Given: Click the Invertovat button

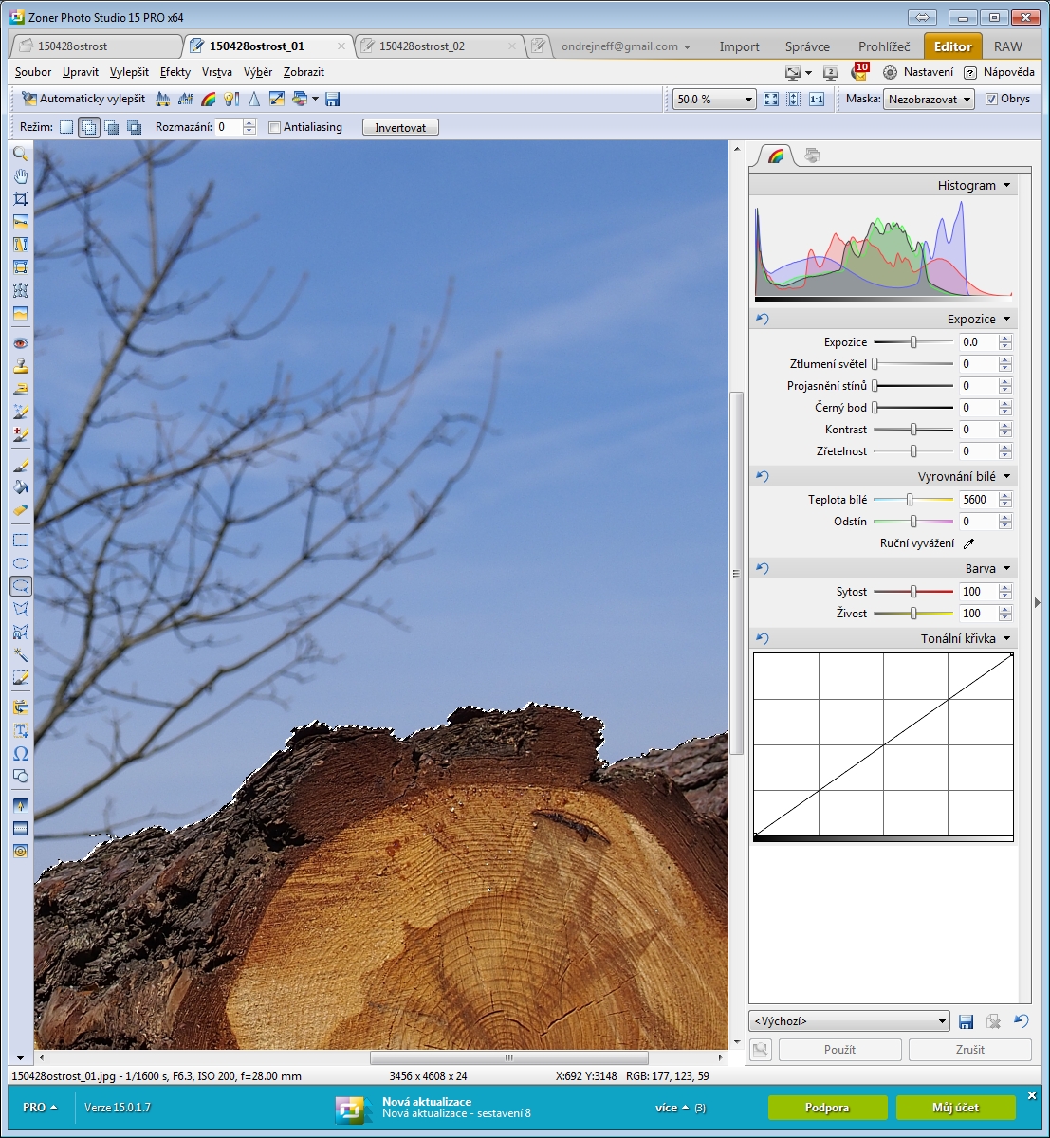Looking at the screenshot, I should pos(400,127).
